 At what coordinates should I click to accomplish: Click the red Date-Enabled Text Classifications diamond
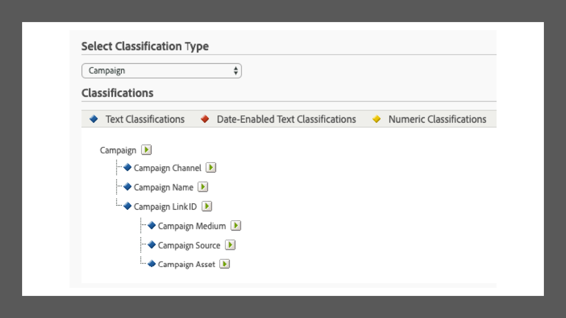205,119
